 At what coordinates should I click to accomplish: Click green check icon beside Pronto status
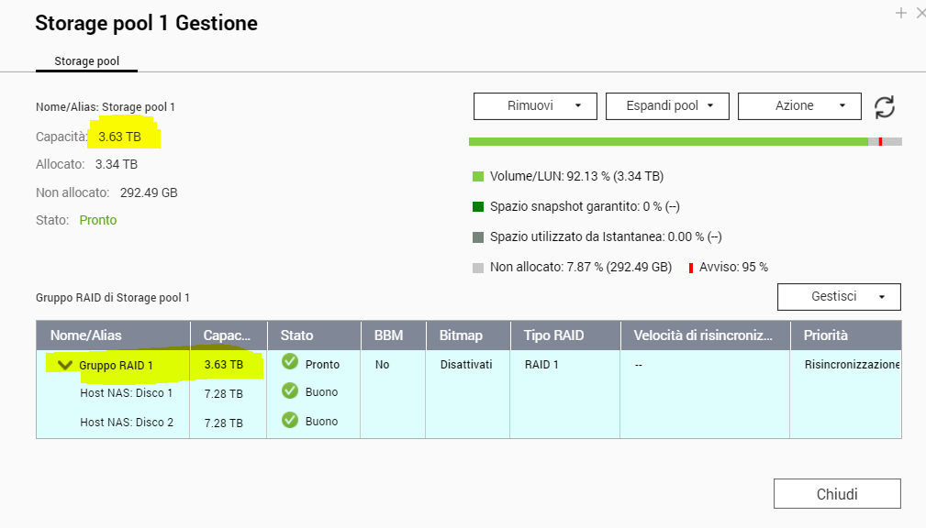(290, 362)
